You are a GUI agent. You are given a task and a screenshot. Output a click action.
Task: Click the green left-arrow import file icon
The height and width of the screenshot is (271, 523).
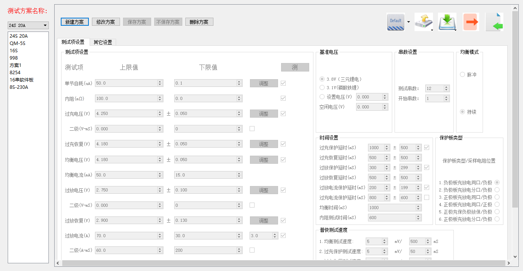pos(495,22)
